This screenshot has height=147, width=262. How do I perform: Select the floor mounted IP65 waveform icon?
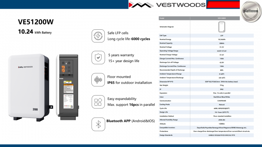tap(98, 79)
